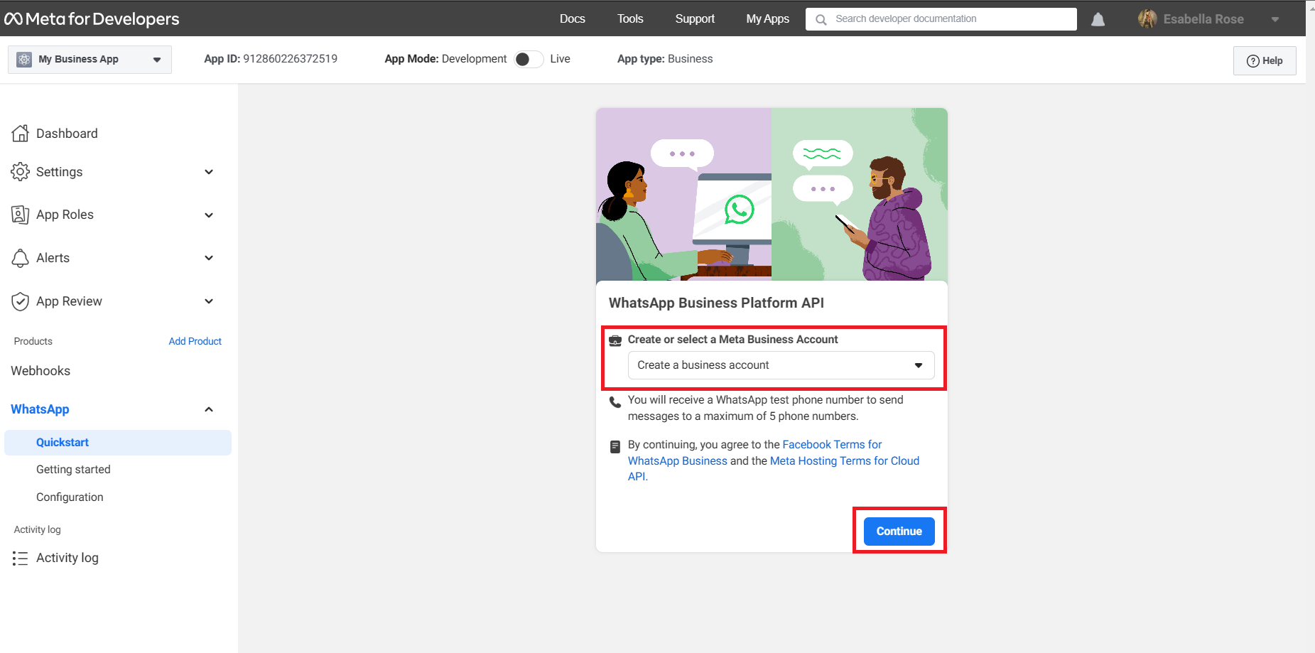Click the Activity log list icon
The width and height of the screenshot is (1315, 653).
[x=21, y=558]
